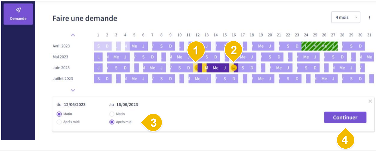
Task: Click the sad face on June 12
Action: [x=196, y=68]
